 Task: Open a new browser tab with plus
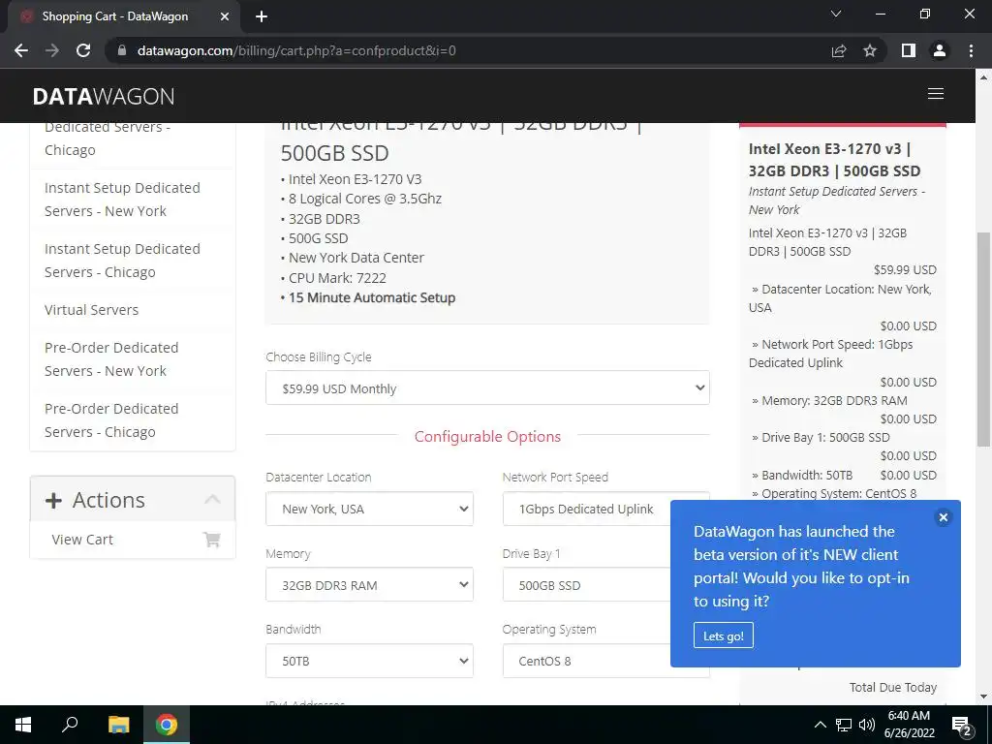click(x=262, y=16)
